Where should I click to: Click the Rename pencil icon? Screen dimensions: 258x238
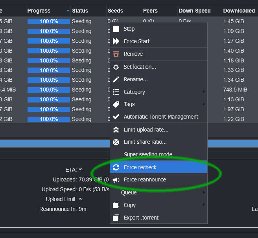116,79
